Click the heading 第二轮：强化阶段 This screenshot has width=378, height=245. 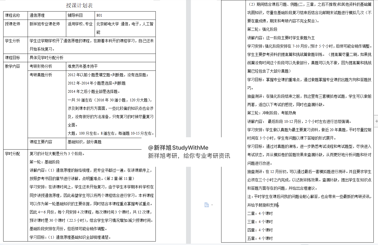pos(262,29)
